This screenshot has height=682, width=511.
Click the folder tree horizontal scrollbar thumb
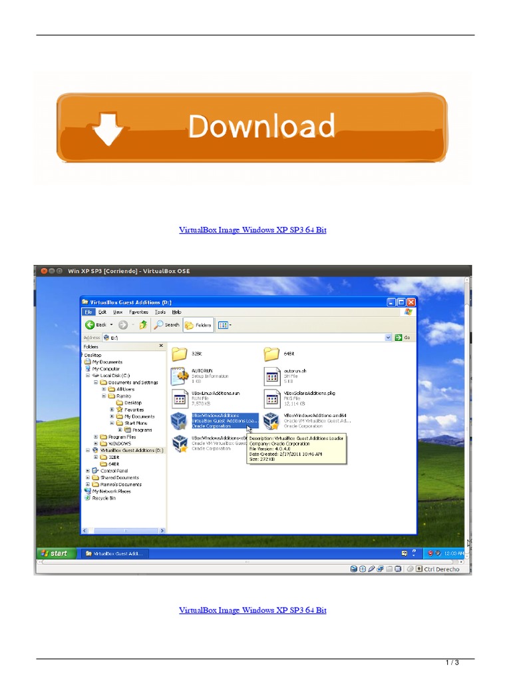126,531
